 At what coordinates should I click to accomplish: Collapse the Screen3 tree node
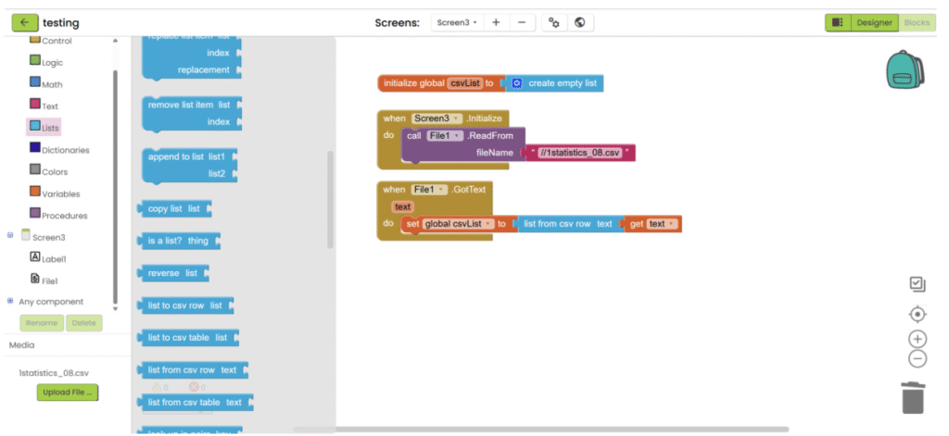10,235
